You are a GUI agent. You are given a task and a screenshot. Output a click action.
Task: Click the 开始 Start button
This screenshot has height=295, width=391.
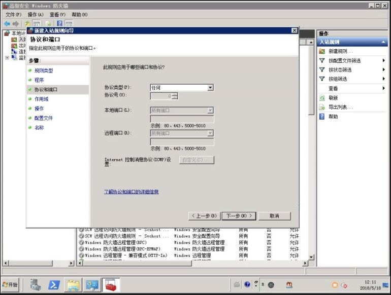[10, 285]
